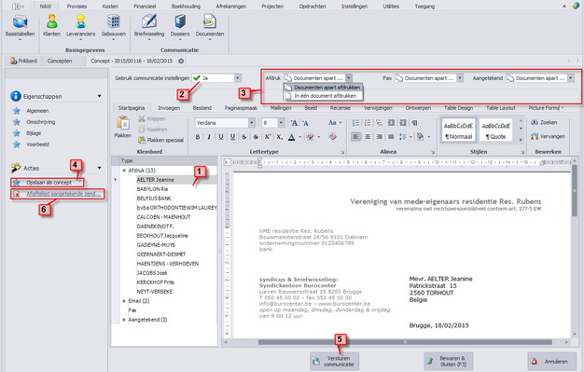This screenshot has height=372, width=584.
Task: Click Opslaan als concept action
Action: click(48, 183)
